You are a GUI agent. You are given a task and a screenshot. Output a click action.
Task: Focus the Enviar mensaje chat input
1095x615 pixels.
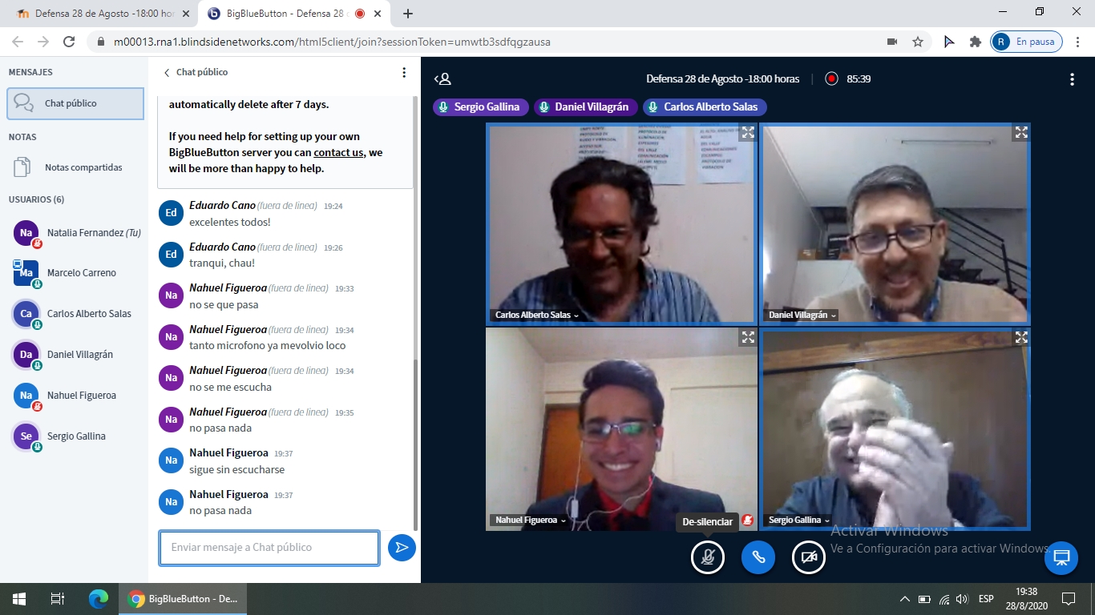pos(269,548)
